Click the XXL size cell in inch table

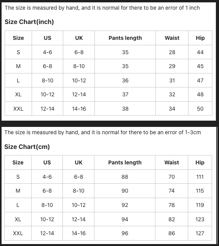coord(18,109)
